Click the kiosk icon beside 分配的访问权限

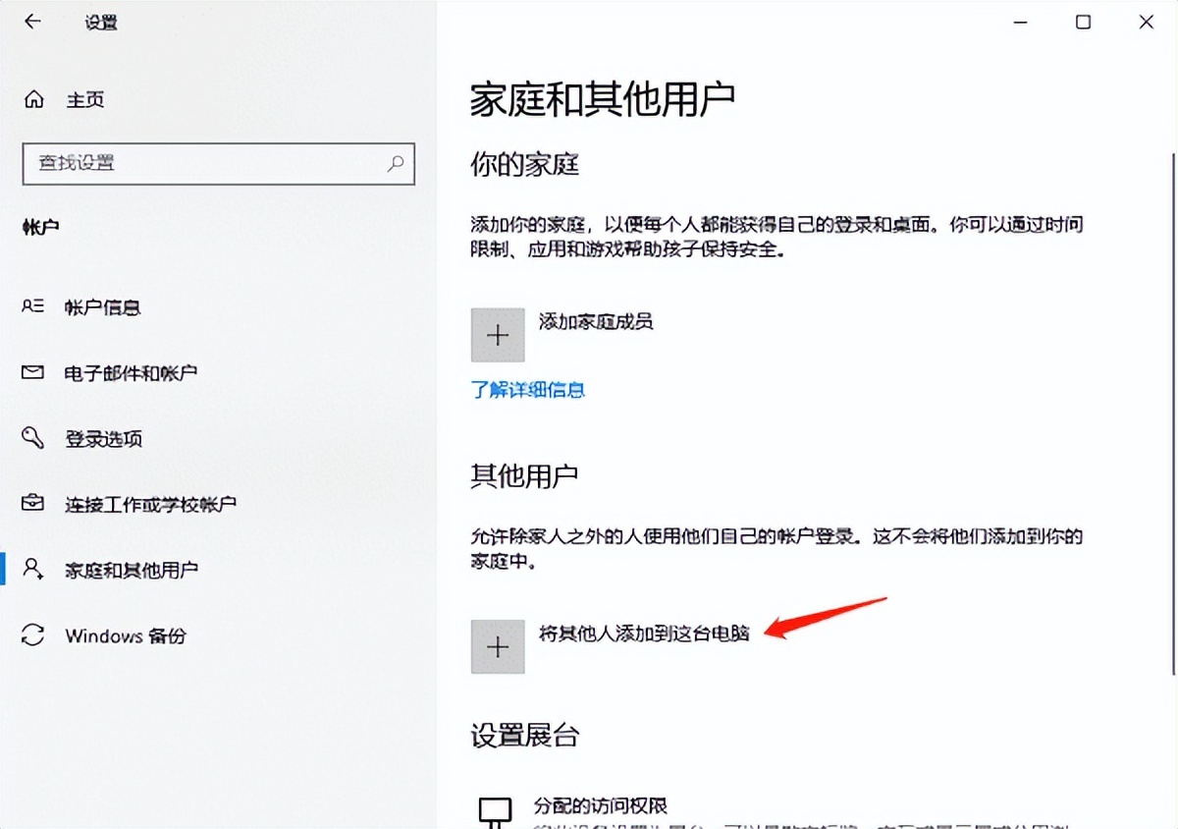pyautogui.click(x=495, y=813)
